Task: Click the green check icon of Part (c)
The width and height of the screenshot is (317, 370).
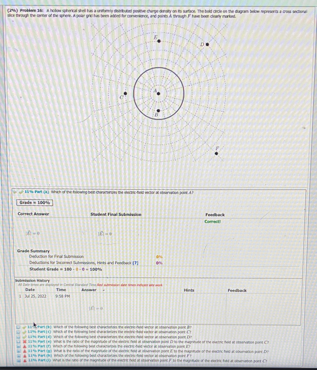Action: [24, 332]
